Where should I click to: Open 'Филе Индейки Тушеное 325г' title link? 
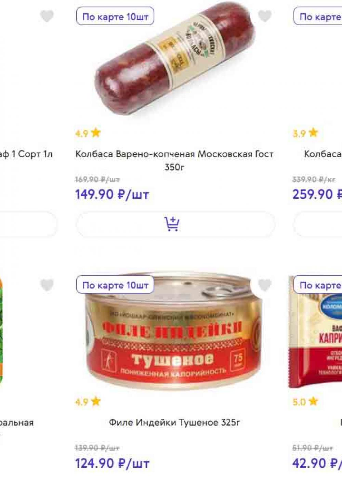[174, 423]
